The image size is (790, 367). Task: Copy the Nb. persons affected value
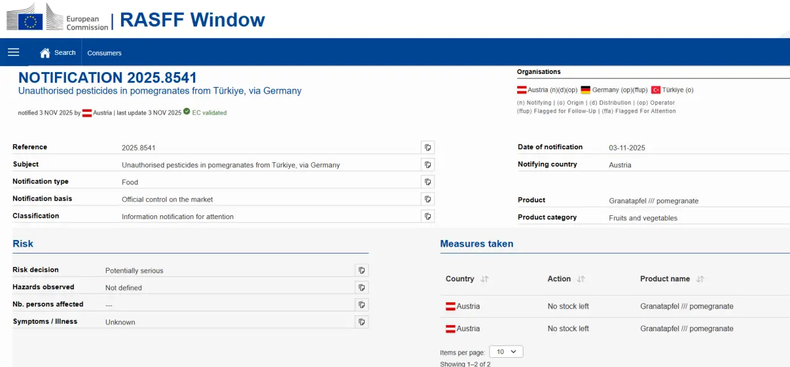(x=362, y=305)
